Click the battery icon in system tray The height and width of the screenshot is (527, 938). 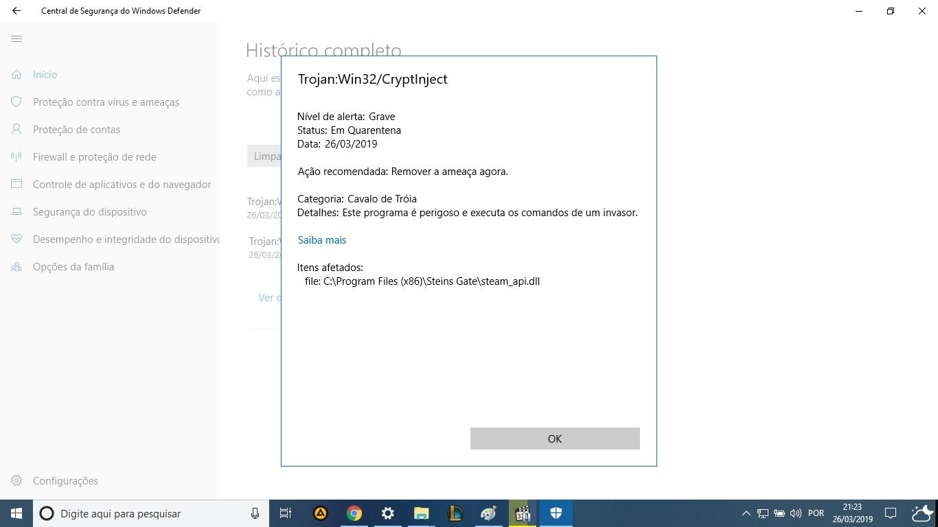pyautogui.click(x=779, y=513)
